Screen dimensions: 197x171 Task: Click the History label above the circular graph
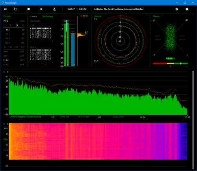(x=98, y=16)
